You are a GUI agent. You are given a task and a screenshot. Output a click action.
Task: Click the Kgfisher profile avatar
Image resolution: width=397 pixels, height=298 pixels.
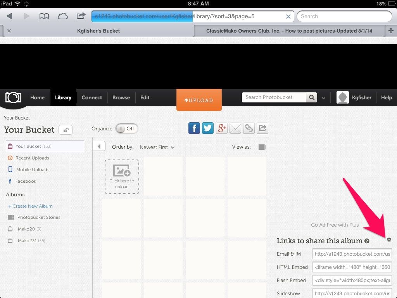coord(343,97)
